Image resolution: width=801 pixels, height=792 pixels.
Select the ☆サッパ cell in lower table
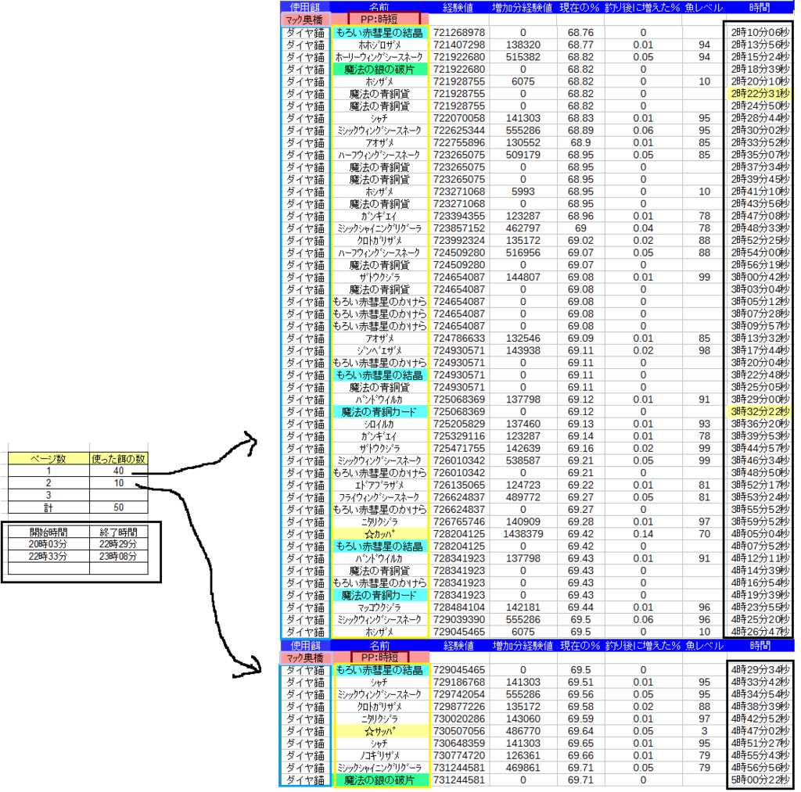[x=379, y=731]
